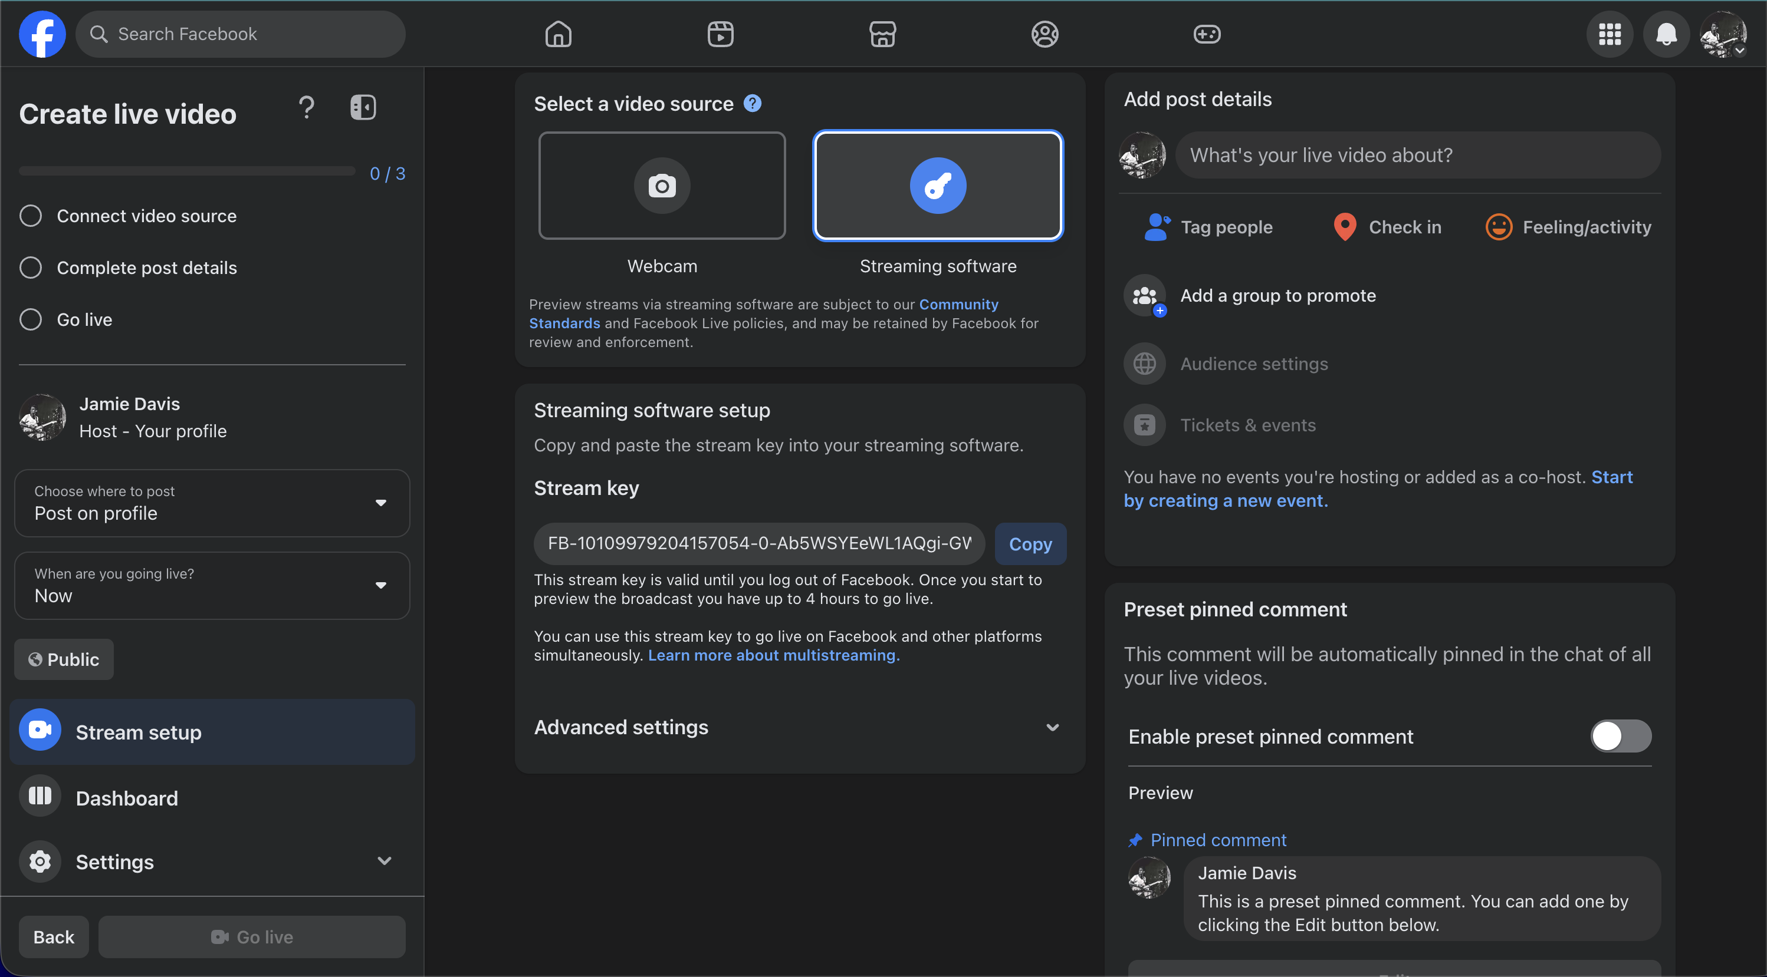
Task: Expand the Settings chevron in the sidebar
Action: pyautogui.click(x=384, y=862)
